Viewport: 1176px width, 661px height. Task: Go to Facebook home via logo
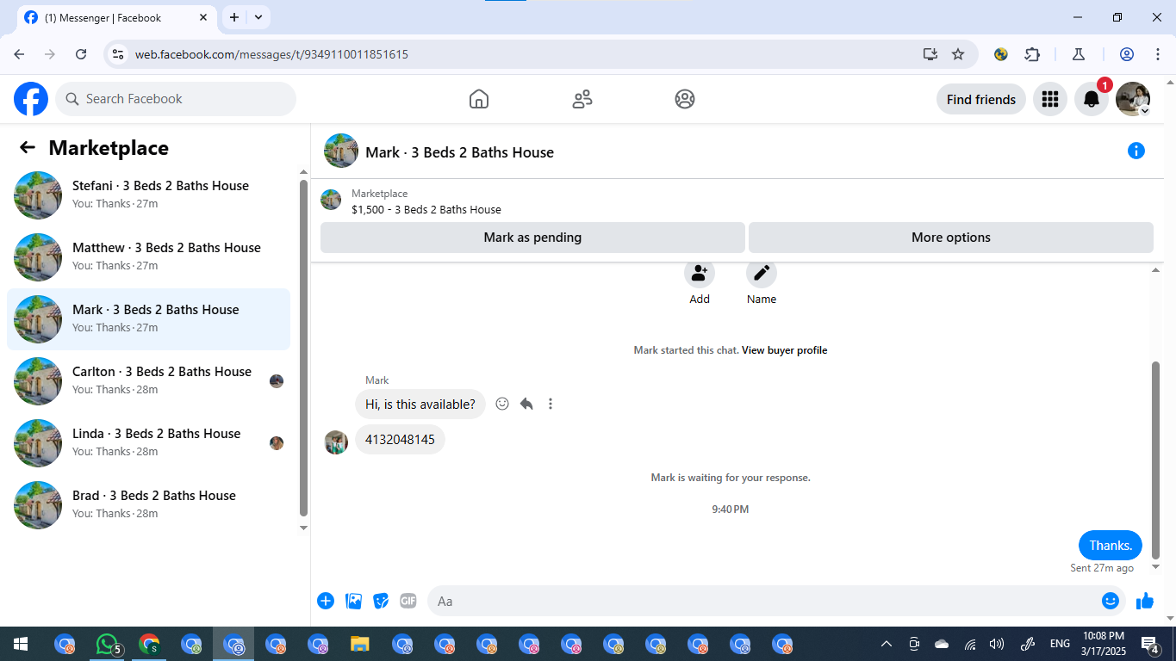tap(31, 99)
